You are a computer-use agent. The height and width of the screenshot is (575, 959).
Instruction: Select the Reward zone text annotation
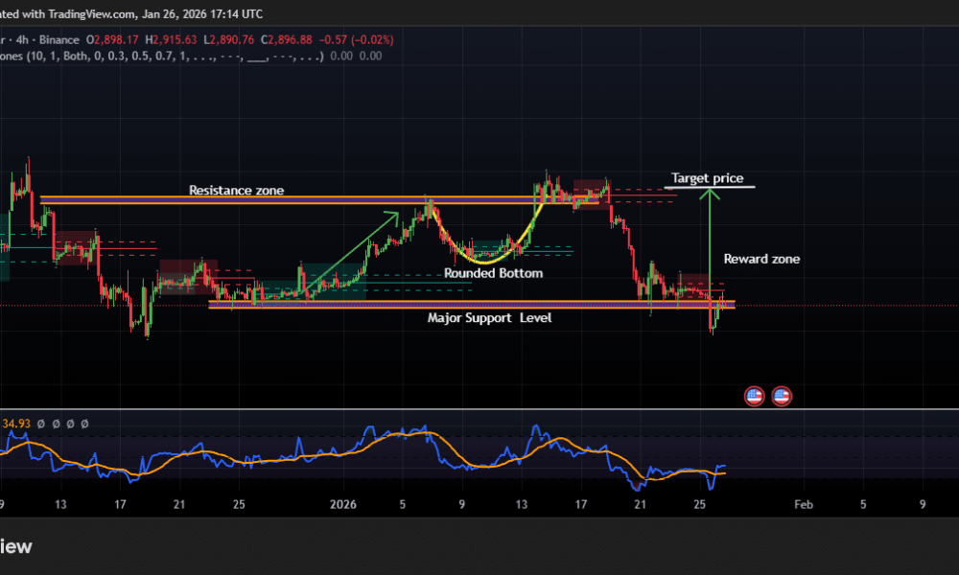[761, 259]
